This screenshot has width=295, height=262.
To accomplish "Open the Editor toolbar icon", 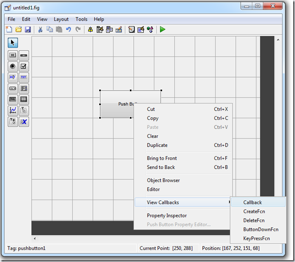I will 131,29.
